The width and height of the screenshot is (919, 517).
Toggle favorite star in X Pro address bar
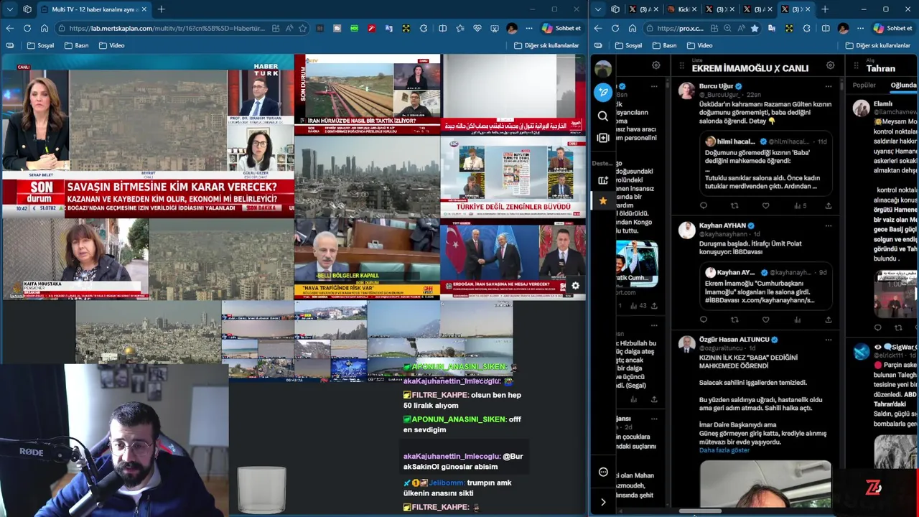click(754, 28)
